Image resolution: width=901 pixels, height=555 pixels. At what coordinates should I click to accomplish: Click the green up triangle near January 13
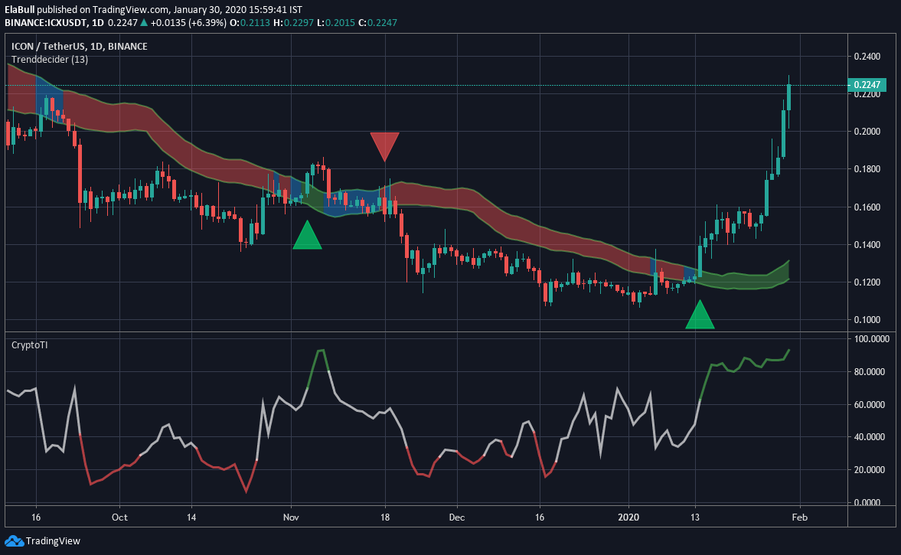pyautogui.click(x=700, y=315)
